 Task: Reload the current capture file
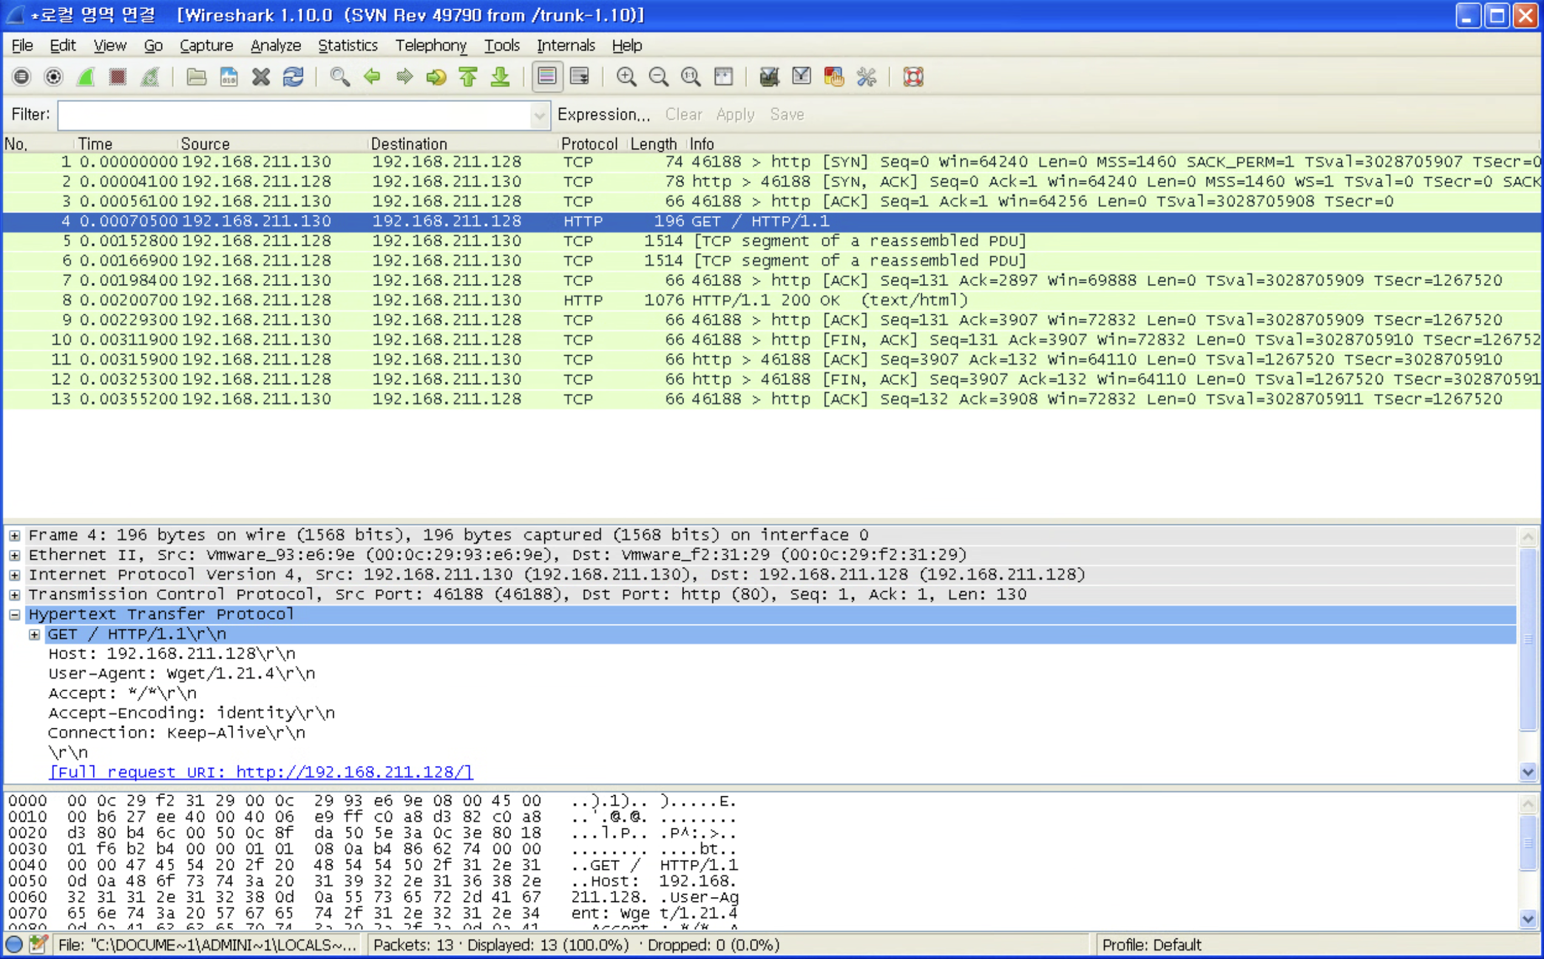(x=293, y=77)
